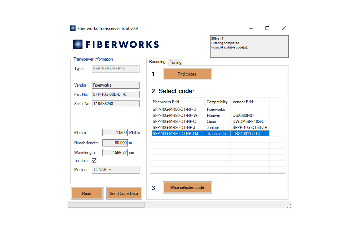Click the progress bar at the bottom
Viewport: 359px width, 232px height.
click(x=106, y=205)
